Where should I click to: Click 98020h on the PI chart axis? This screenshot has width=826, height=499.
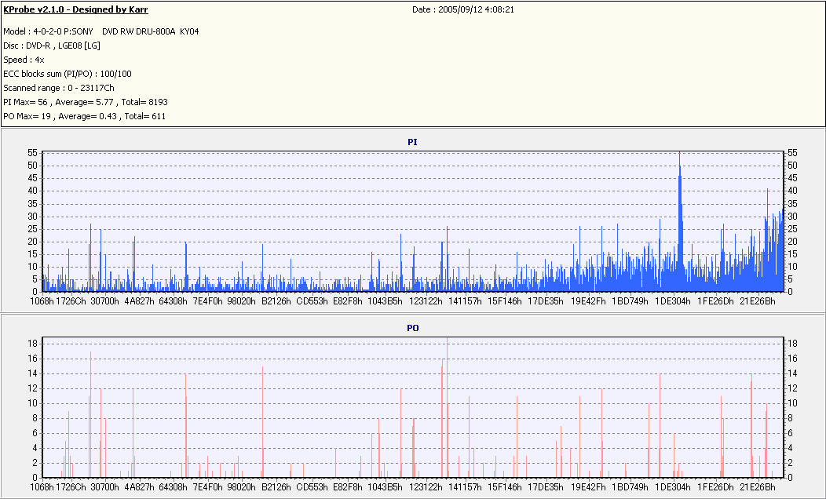pyautogui.click(x=242, y=301)
